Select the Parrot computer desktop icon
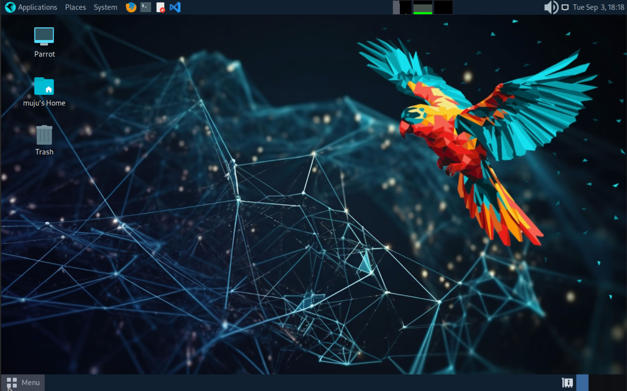627x391 pixels. click(44, 42)
